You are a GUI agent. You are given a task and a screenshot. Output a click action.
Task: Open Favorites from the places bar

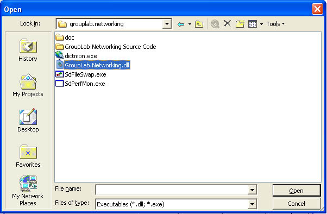[x=28, y=156]
